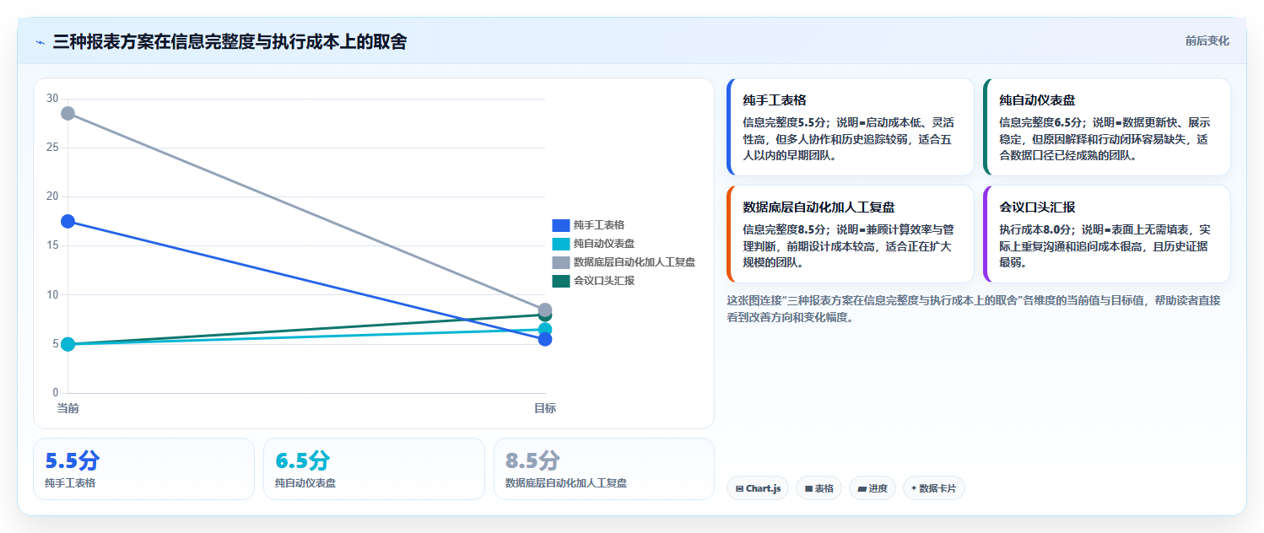This screenshot has width=1264, height=533.
Task: Click the 数据卡片 tag
Action: (x=933, y=488)
